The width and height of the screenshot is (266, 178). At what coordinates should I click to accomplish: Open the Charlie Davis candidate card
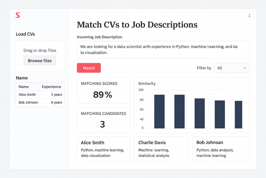click(161, 149)
